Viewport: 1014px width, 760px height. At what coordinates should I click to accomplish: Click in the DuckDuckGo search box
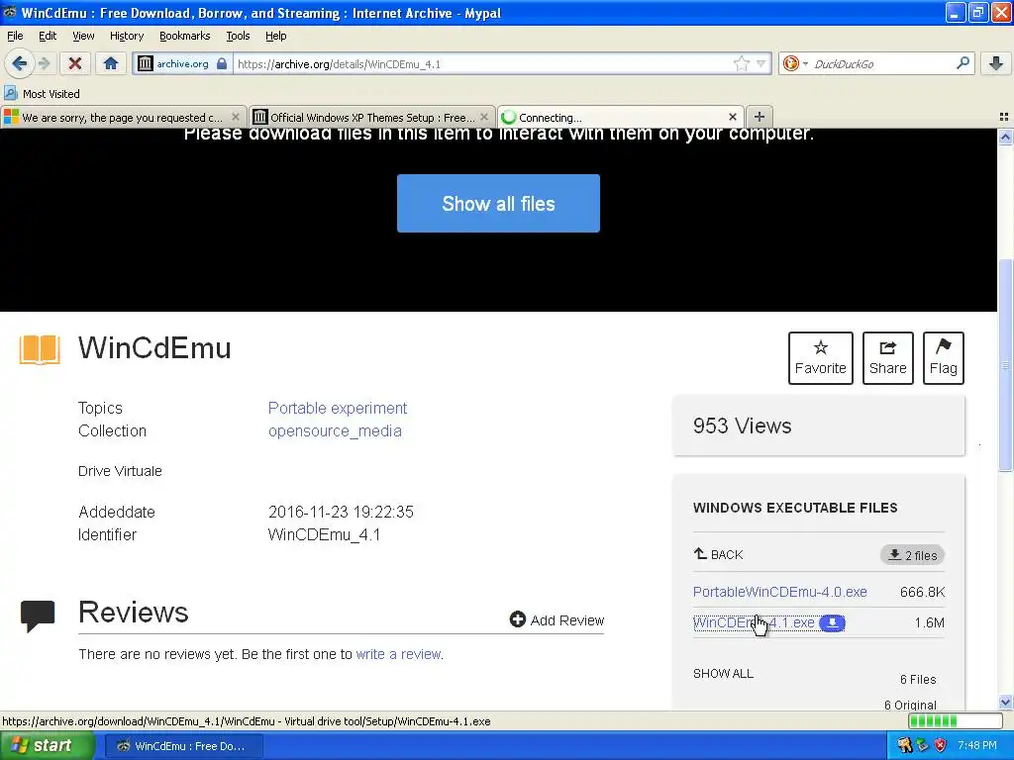(x=882, y=63)
